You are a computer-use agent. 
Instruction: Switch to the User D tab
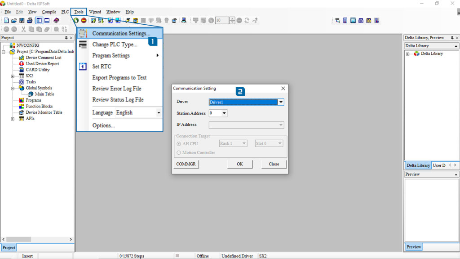point(439,165)
